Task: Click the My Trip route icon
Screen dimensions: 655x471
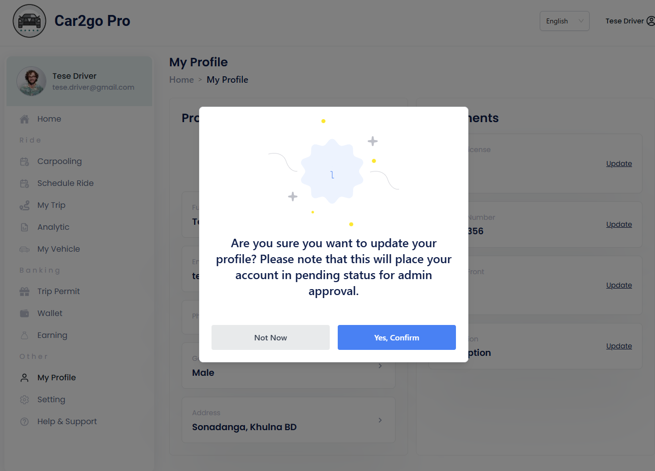Action: pos(24,205)
